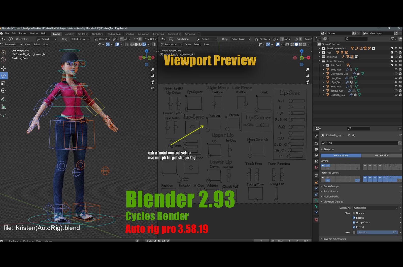Viewport: 403px width, 267px height.
Task: Open the Bone properties tab
Action: 316,206
